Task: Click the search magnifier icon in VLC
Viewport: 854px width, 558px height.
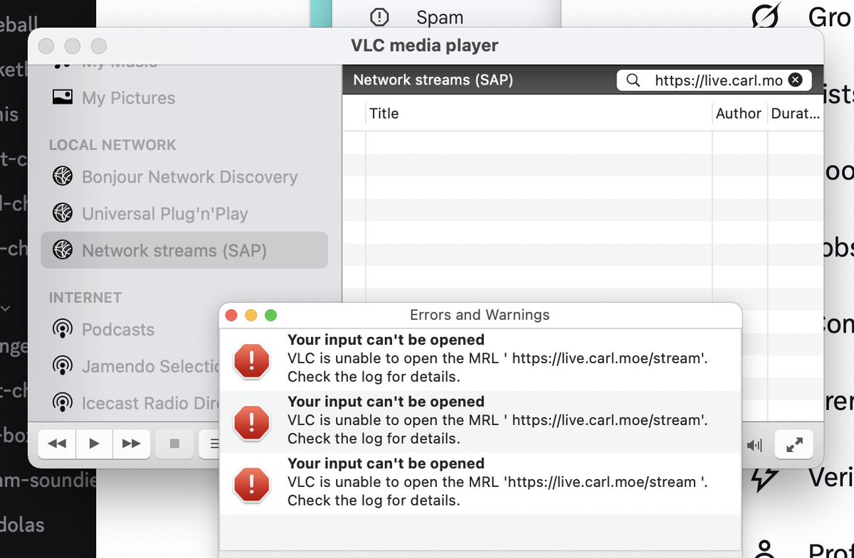Action: coord(633,80)
